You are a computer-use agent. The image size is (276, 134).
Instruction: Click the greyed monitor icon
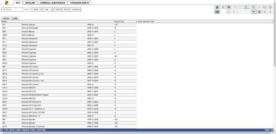(241, 7)
